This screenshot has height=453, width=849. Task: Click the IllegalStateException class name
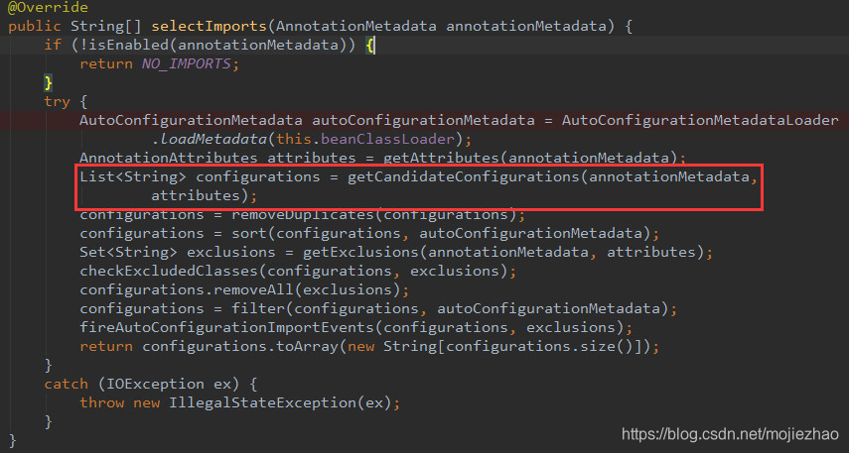point(262,402)
